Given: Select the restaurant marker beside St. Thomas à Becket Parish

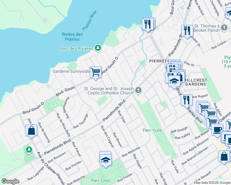Looking at the screenshot, I should (x=187, y=31).
